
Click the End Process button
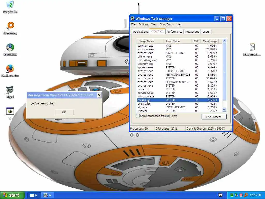pos(214,117)
